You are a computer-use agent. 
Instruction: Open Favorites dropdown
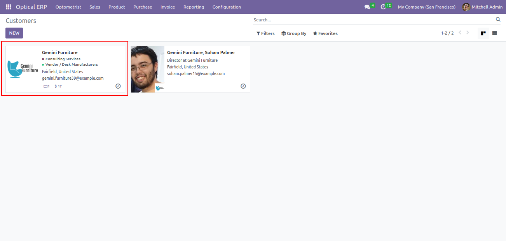[325, 33]
